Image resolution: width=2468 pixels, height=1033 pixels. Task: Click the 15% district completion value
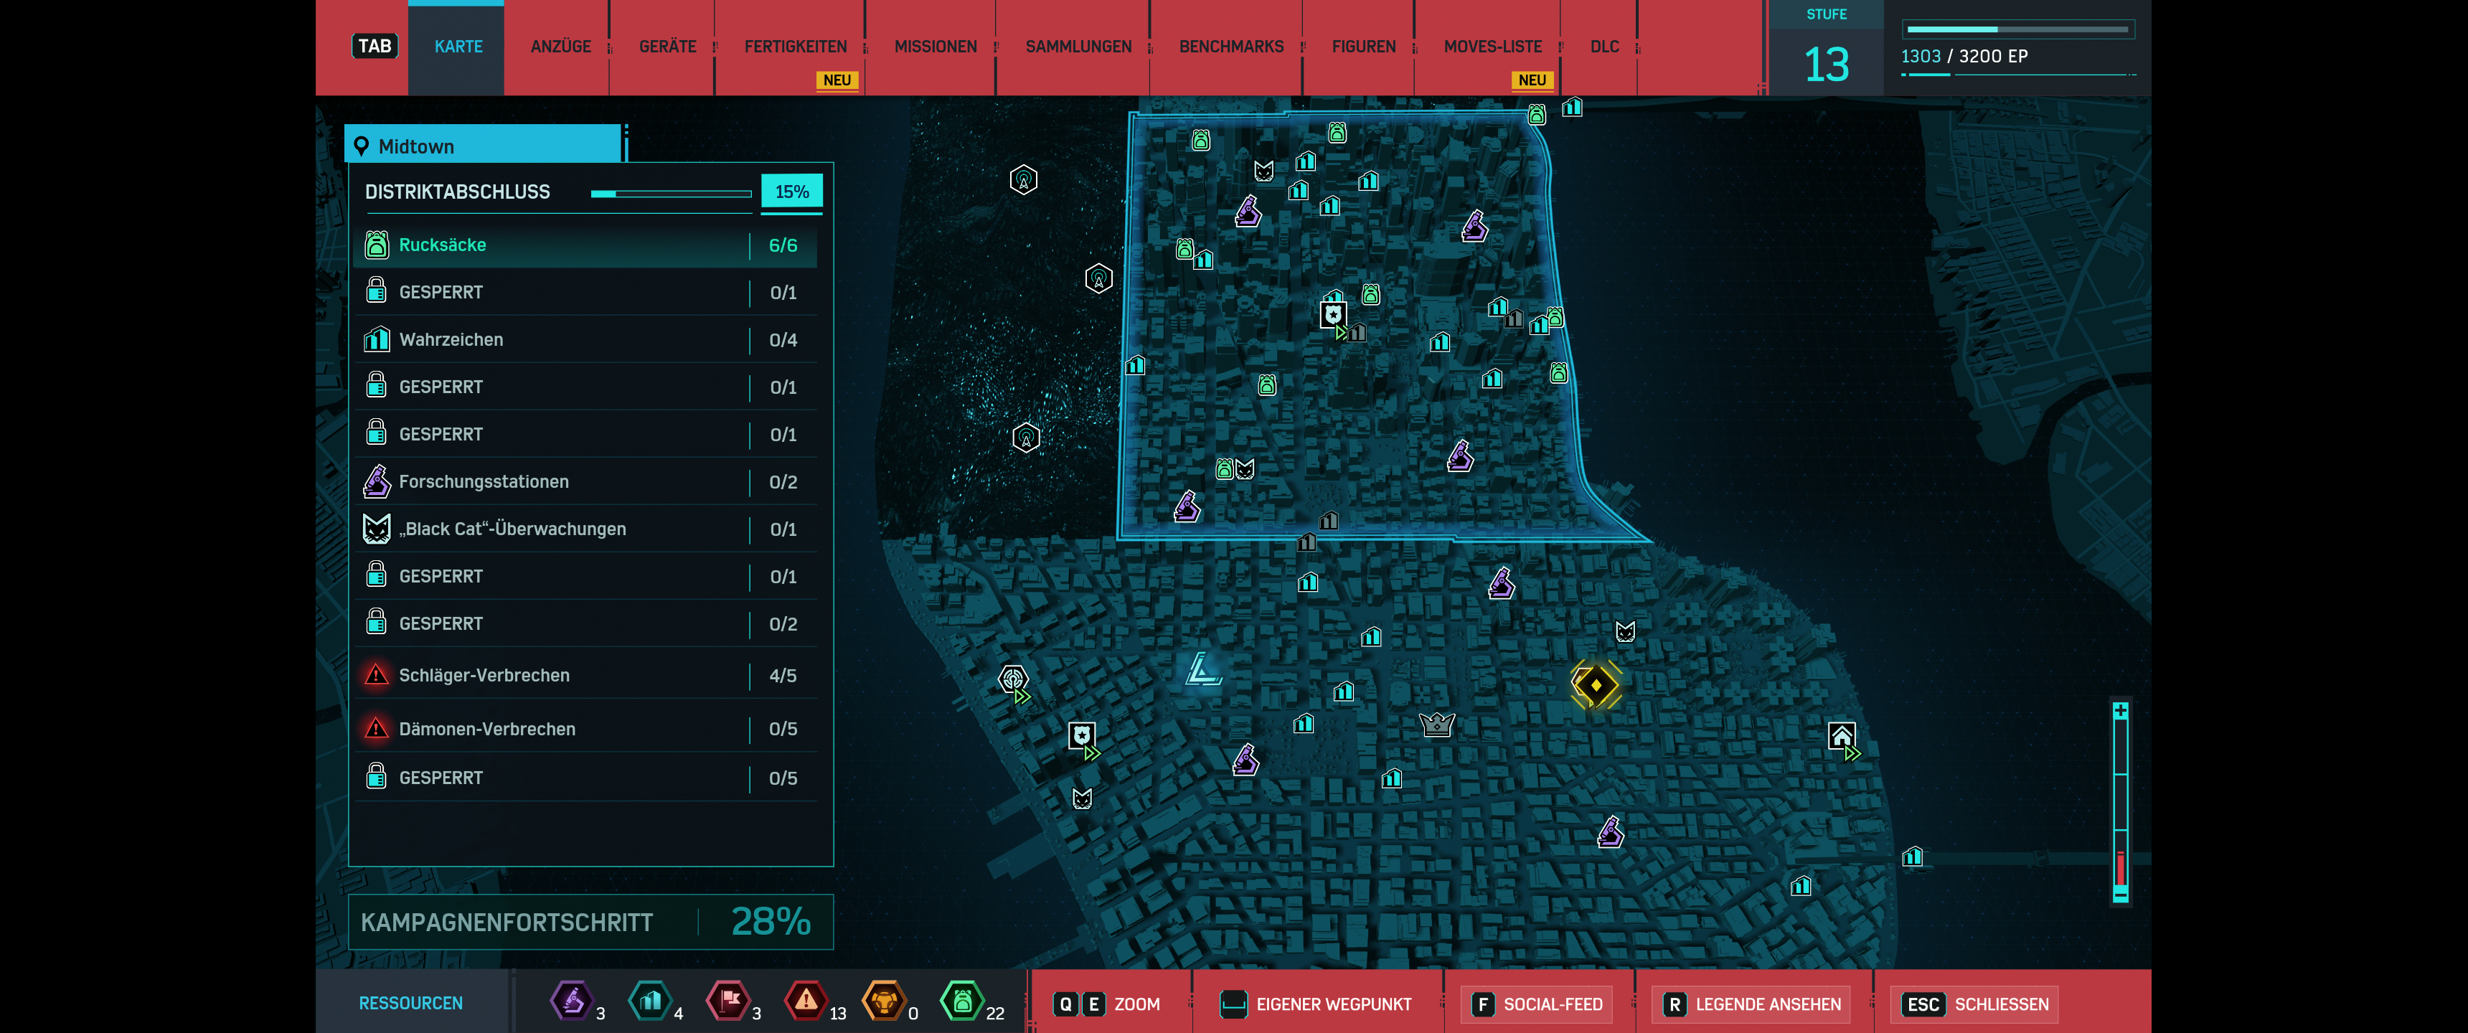coord(791,192)
